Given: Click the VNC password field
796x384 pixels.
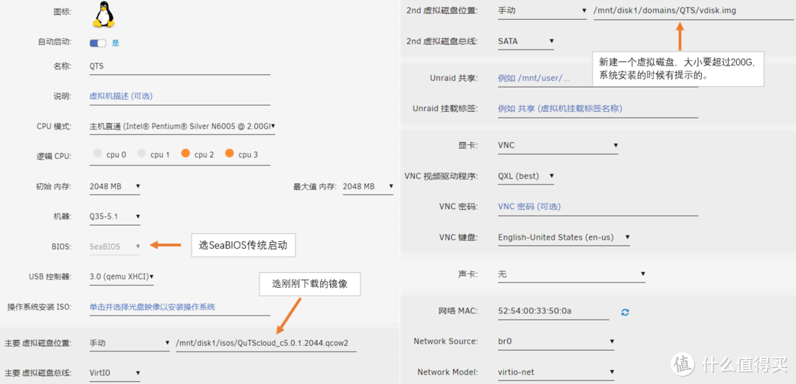Looking at the screenshot, I should coord(598,207).
